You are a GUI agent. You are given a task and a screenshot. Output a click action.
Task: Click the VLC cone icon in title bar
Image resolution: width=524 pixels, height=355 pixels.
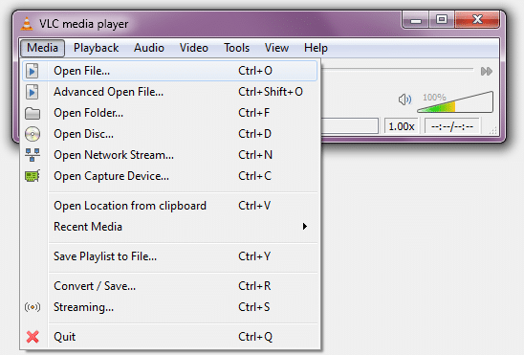27,24
